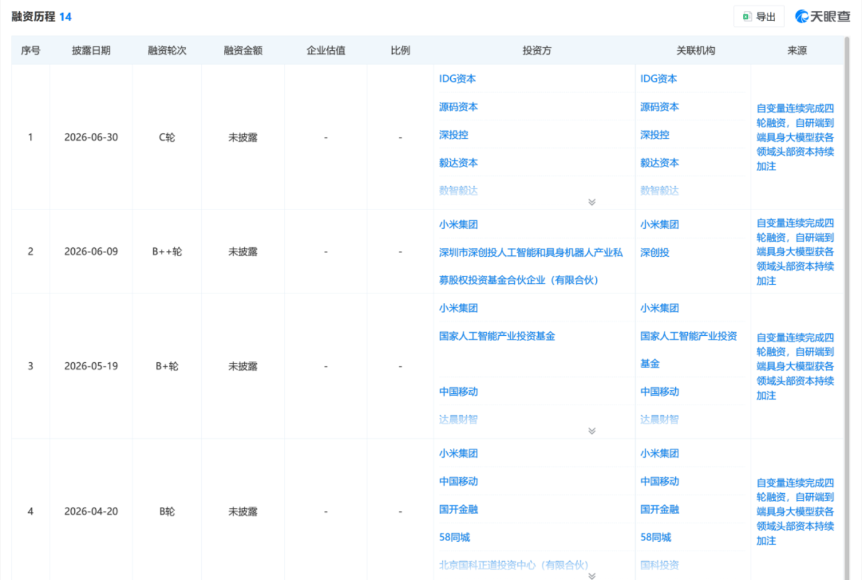This screenshot has width=862, height=580.
Task: Open 国开金融 investor link
Action: (459, 509)
